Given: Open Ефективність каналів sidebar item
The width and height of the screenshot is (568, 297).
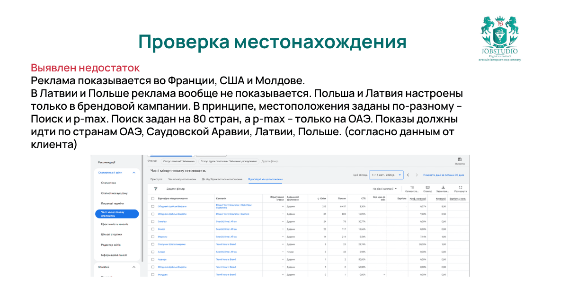Looking at the screenshot, I should click(115, 224).
